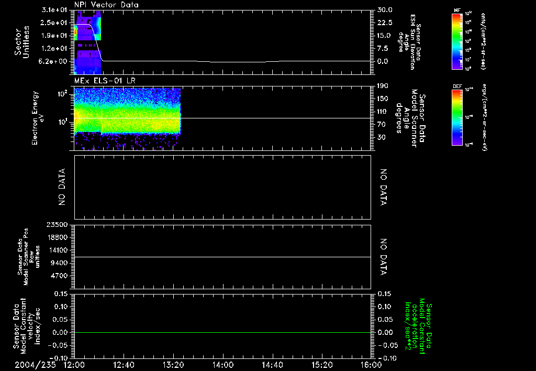This screenshot has width=536, height=371.
Task: Click the '1.9e+01' sector tick label
Action: coord(54,36)
